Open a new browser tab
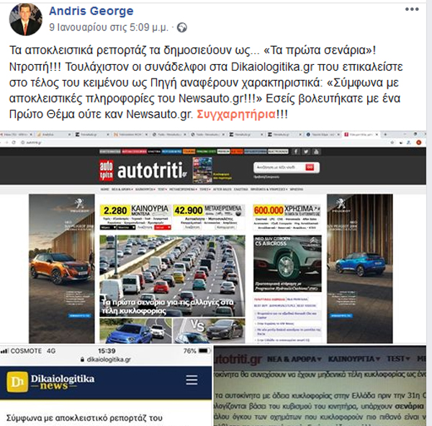 tap(385, 134)
